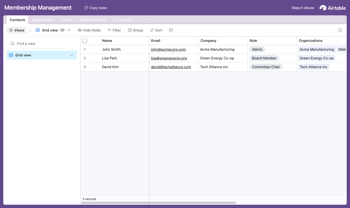The width and height of the screenshot is (350, 208).
Task: Click the Committee Chair role tag
Action: pos(266,67)
